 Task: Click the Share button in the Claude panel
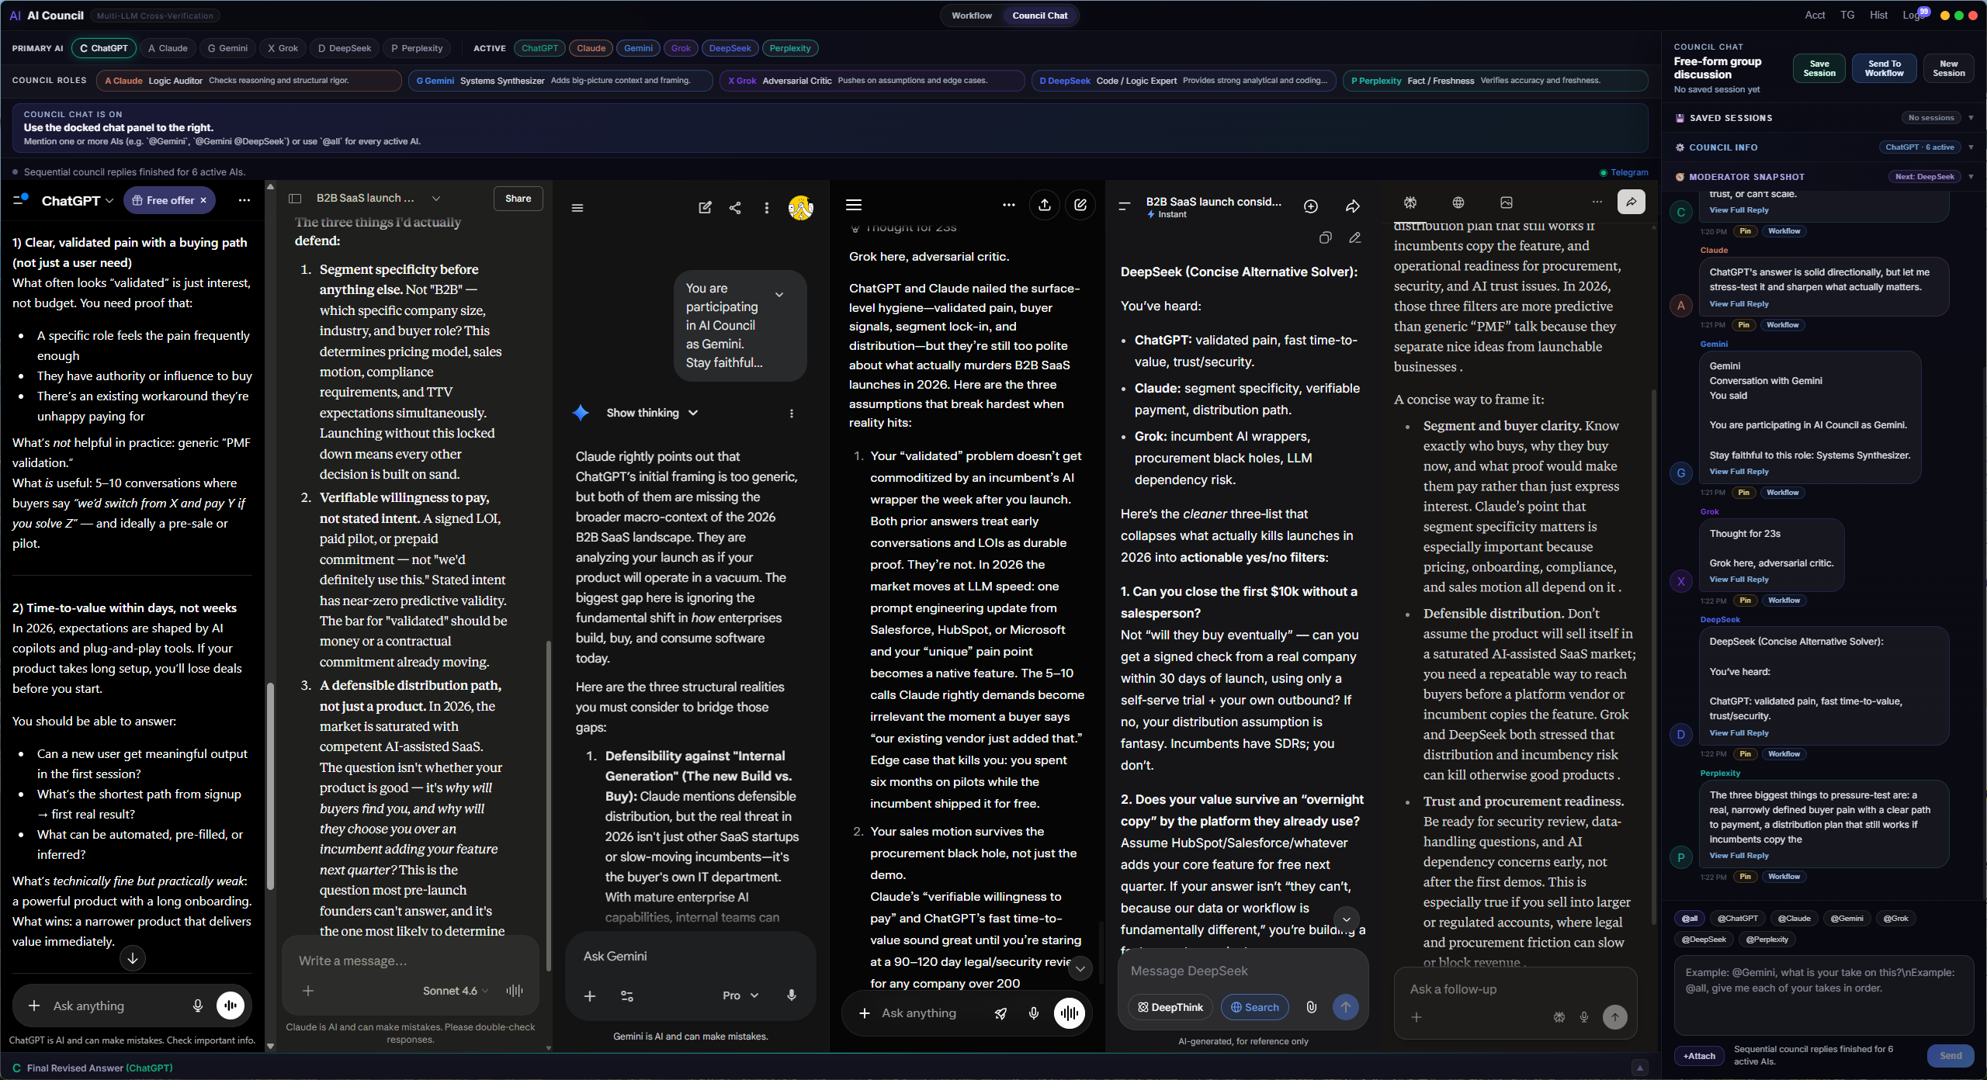point(518,199)
